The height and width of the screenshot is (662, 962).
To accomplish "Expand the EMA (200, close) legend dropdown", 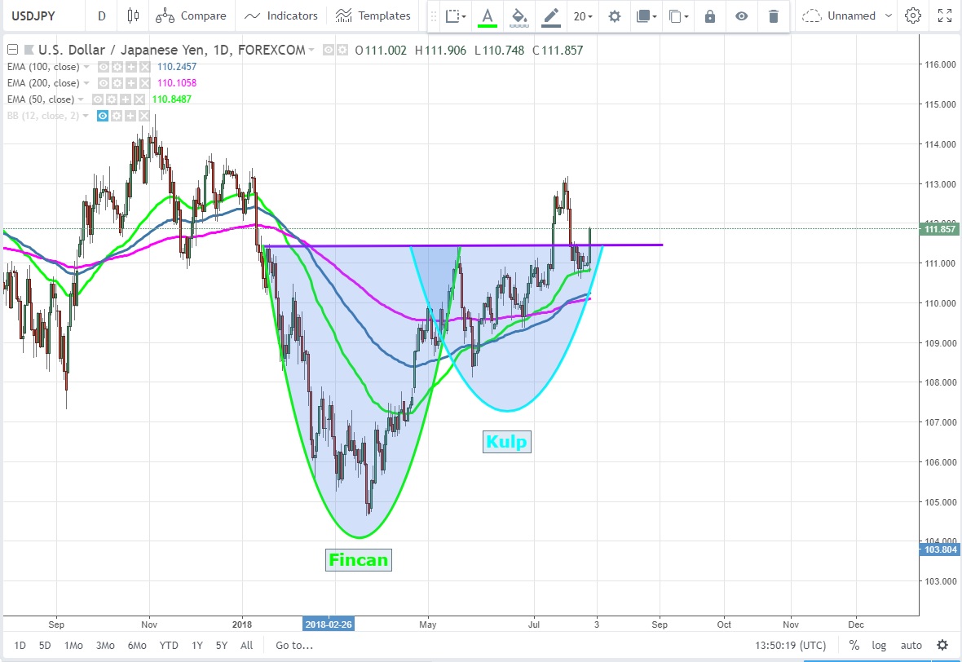I will coord(86,83).
